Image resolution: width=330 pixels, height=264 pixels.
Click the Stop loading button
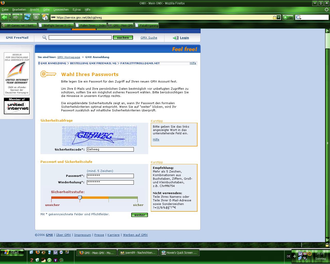tap(36, 17)
